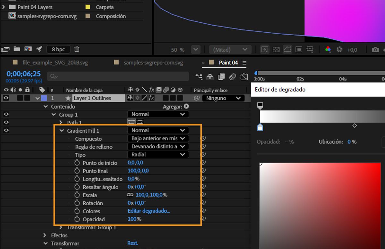Select the Paint 04 timeline tab
Image resolution: width=385 pixels, height=249 pixels.
coord(228,63)
